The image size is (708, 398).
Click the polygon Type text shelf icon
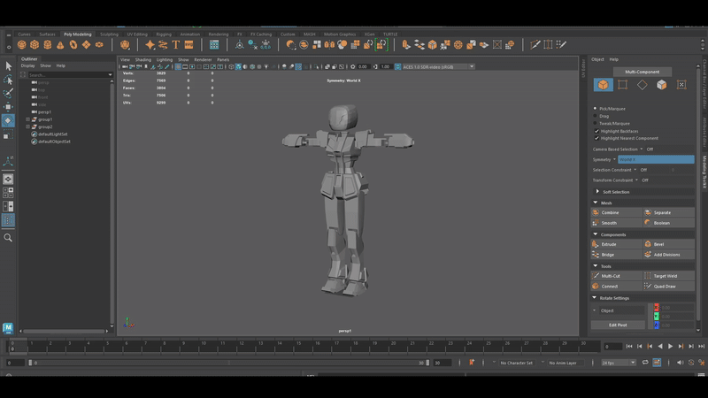click(x=175, y=44)
